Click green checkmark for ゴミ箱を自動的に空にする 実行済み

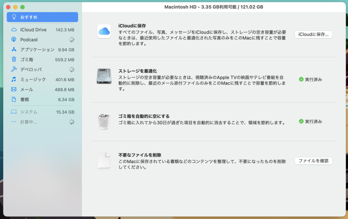301,121
